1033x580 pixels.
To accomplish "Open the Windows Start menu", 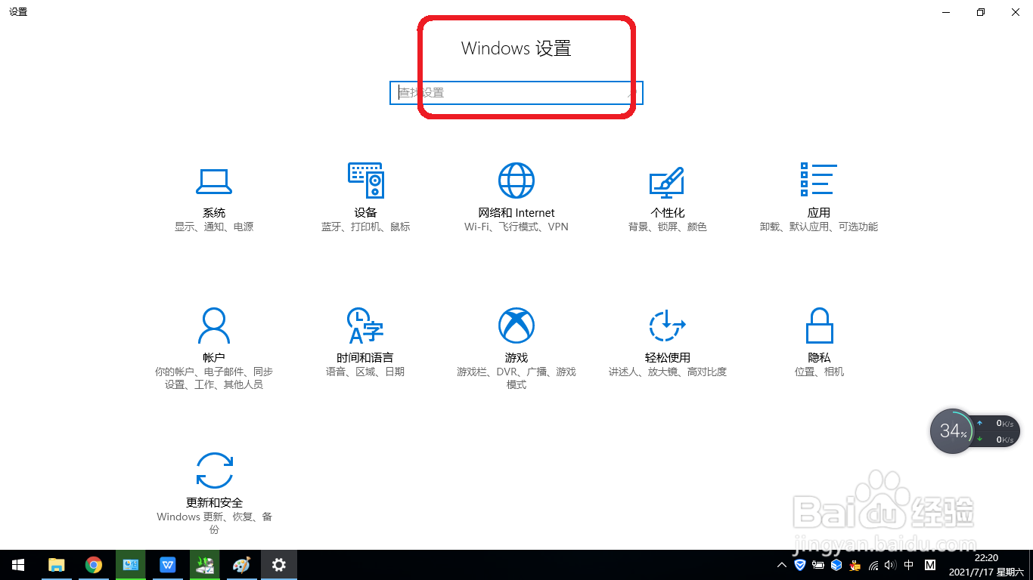I will click(18, 565).
